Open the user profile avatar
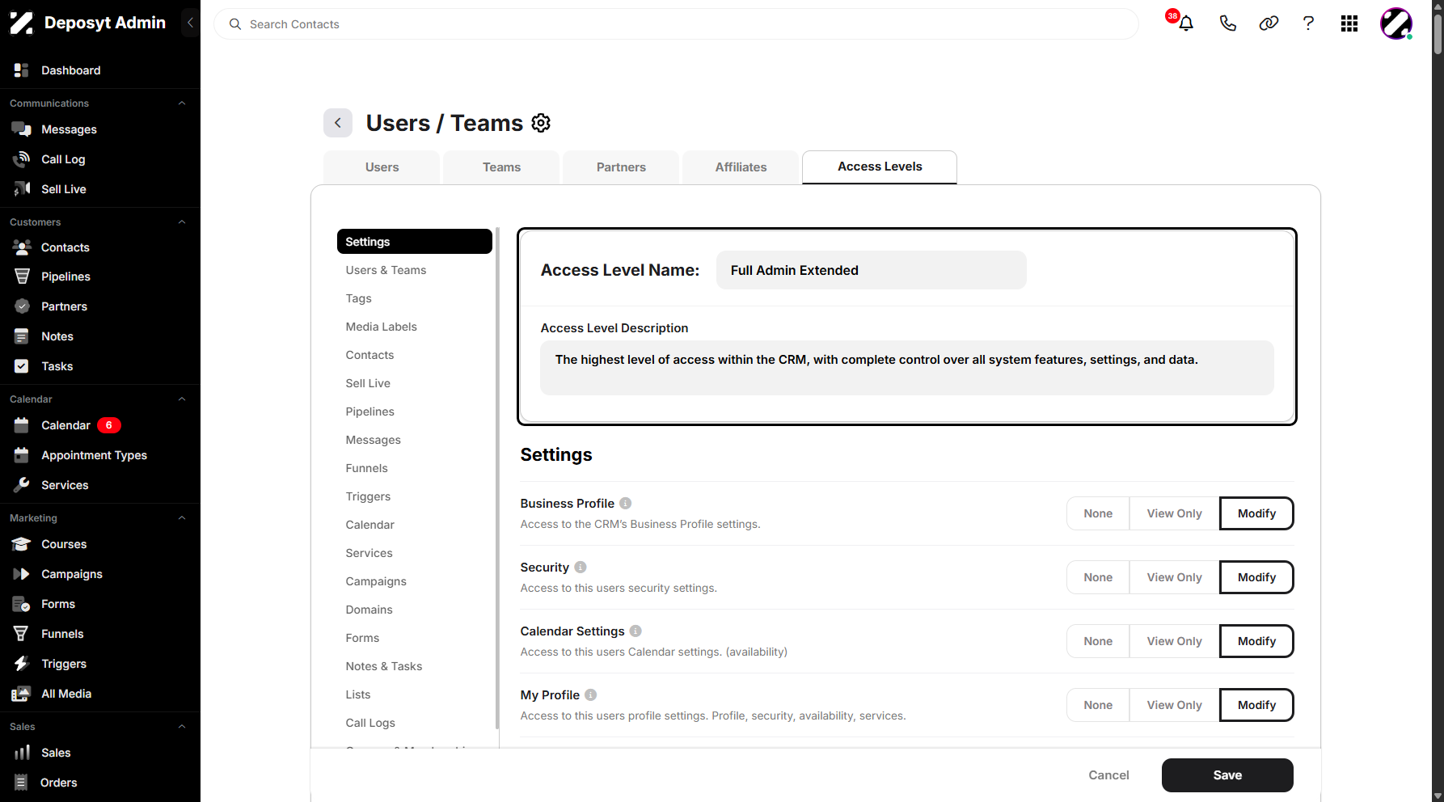This screenshot has height=802, width=1444. click(1396, 23)
